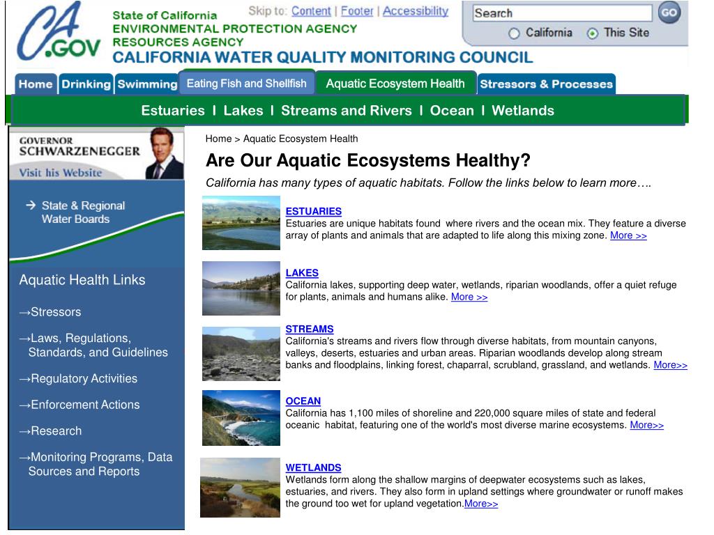
Task: Go to Estuaries in green submenu
Action: [x=173, y=111]
